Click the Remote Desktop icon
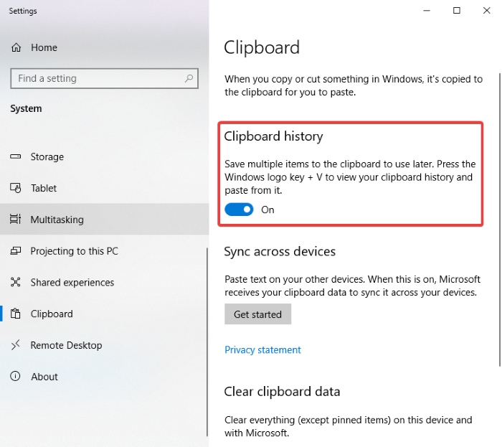 pos(16,345)
